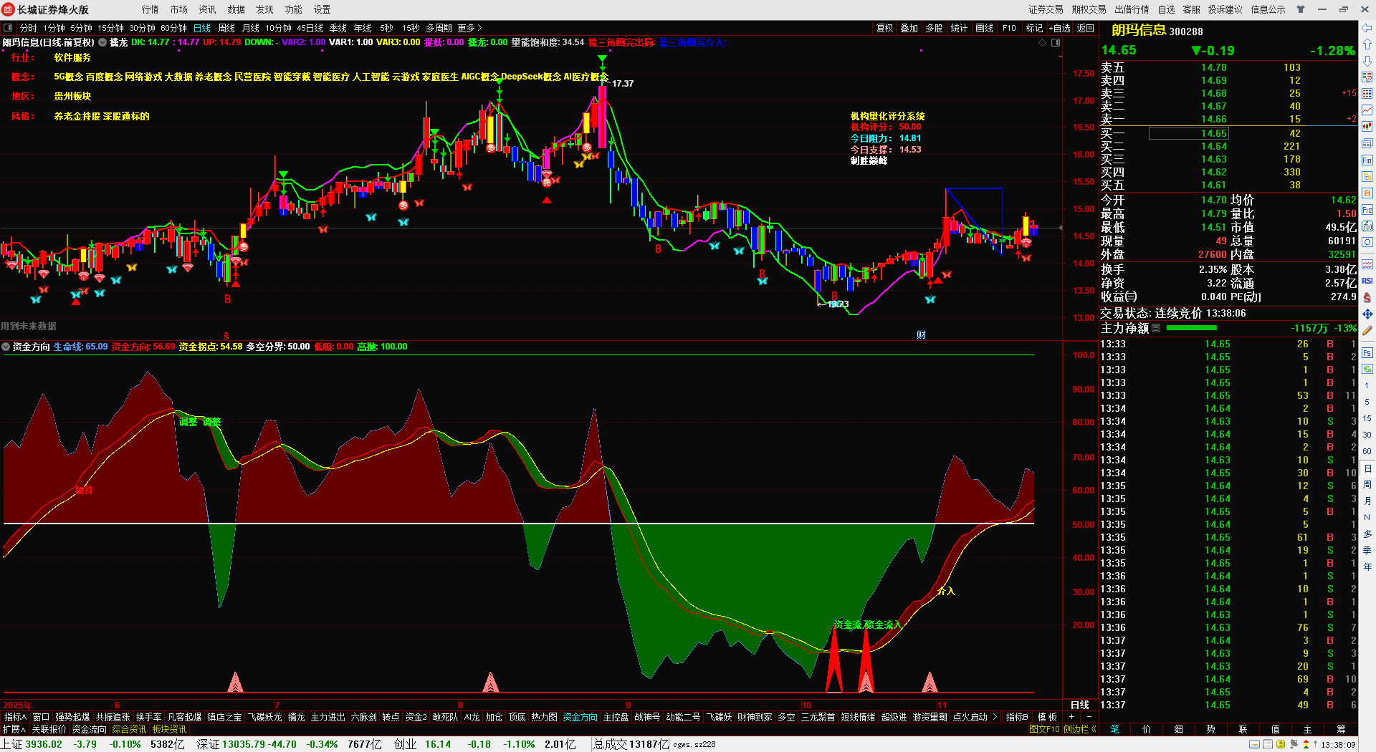The image size is (1376, 752).
Task: Toggle the chart panel layout icon
Action: [x=1056, y=43]
